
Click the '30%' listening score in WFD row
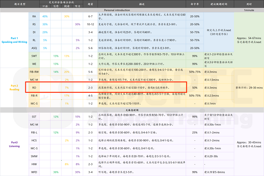point(77,172)
